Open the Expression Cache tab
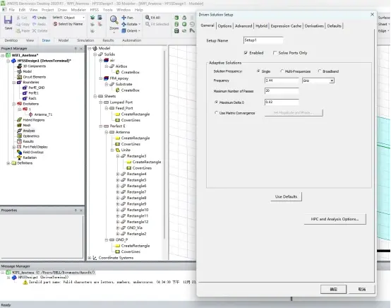The height and width of the screenshot is (308, 391). point(286,25)
